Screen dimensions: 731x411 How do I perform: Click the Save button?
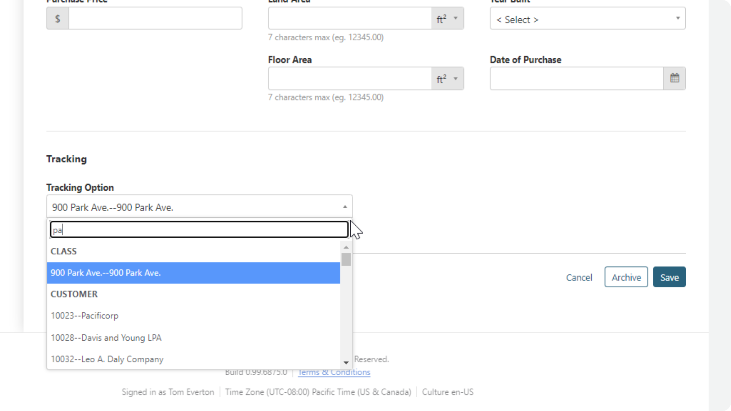click(669, 277)
